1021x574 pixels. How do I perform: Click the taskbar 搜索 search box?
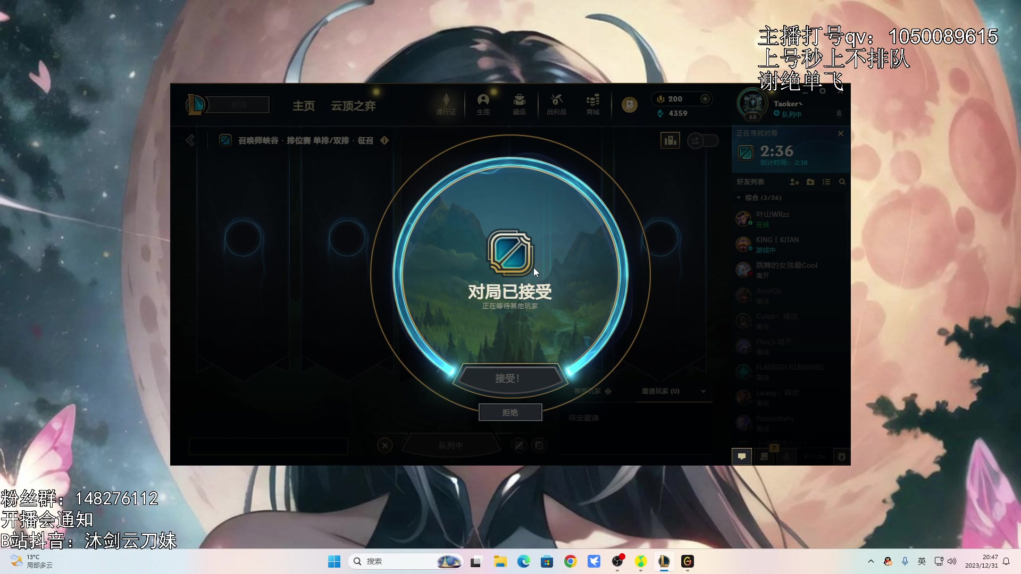point(405,561)
